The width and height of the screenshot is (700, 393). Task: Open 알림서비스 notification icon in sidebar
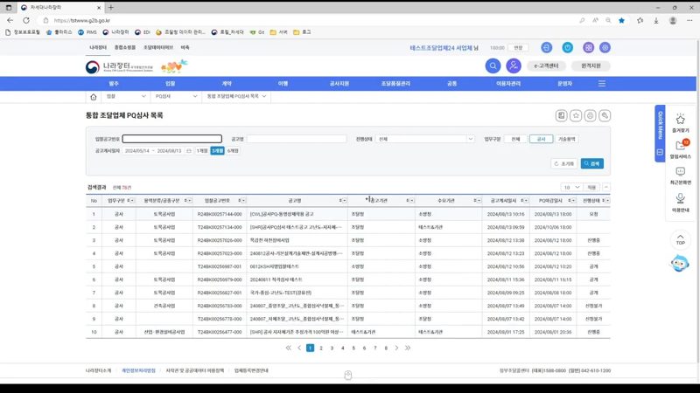coord(681,146)
